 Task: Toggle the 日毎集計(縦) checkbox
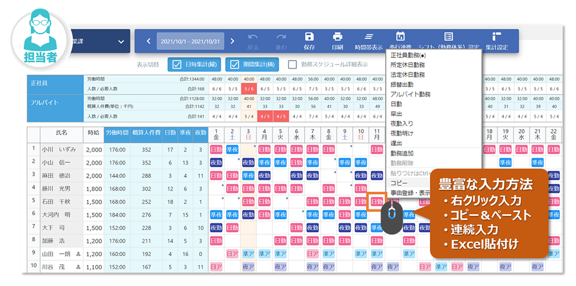point(176,64)
